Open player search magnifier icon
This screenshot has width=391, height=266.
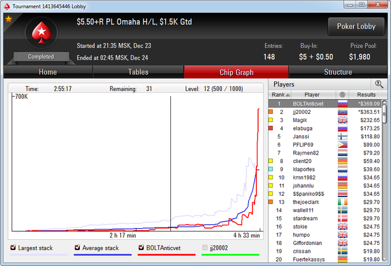[379, 84]
